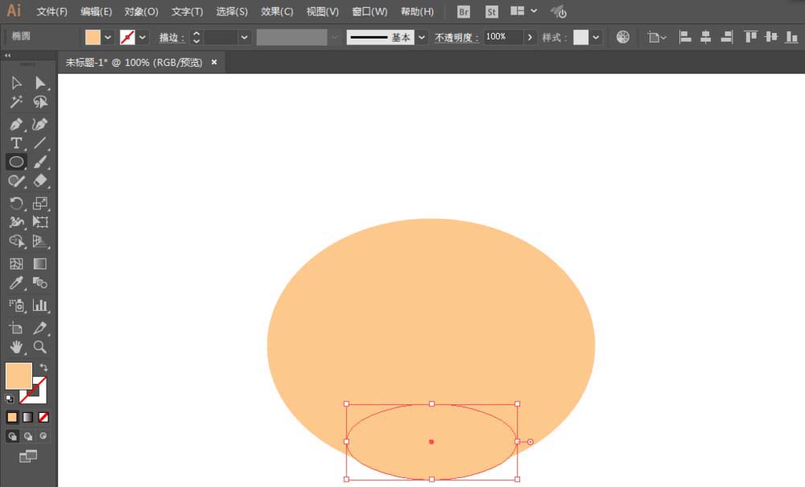
Task: Select the Paintbrush tool
Action: (x=40, y=162)
